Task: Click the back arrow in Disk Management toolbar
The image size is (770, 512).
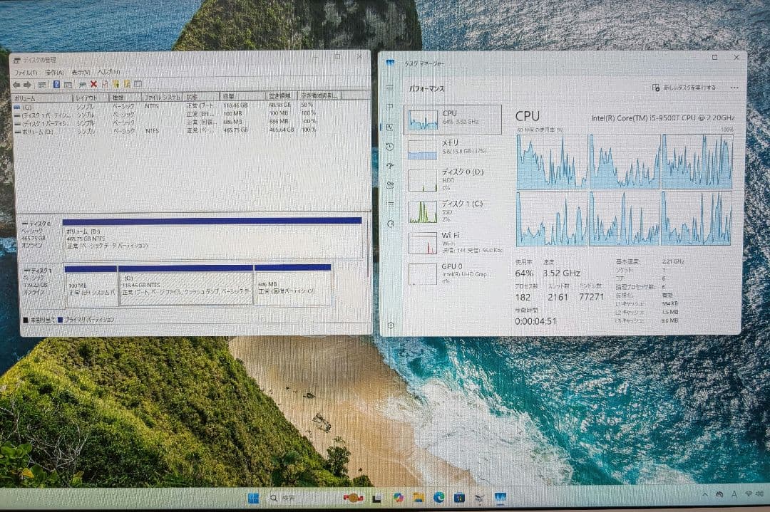Action: (x=18, y=84)
